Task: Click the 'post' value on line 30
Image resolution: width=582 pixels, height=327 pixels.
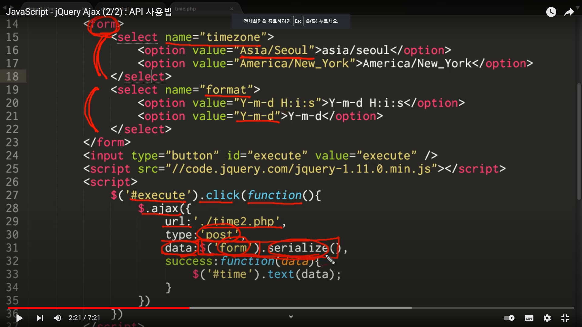Action: (x=219, y=234)
